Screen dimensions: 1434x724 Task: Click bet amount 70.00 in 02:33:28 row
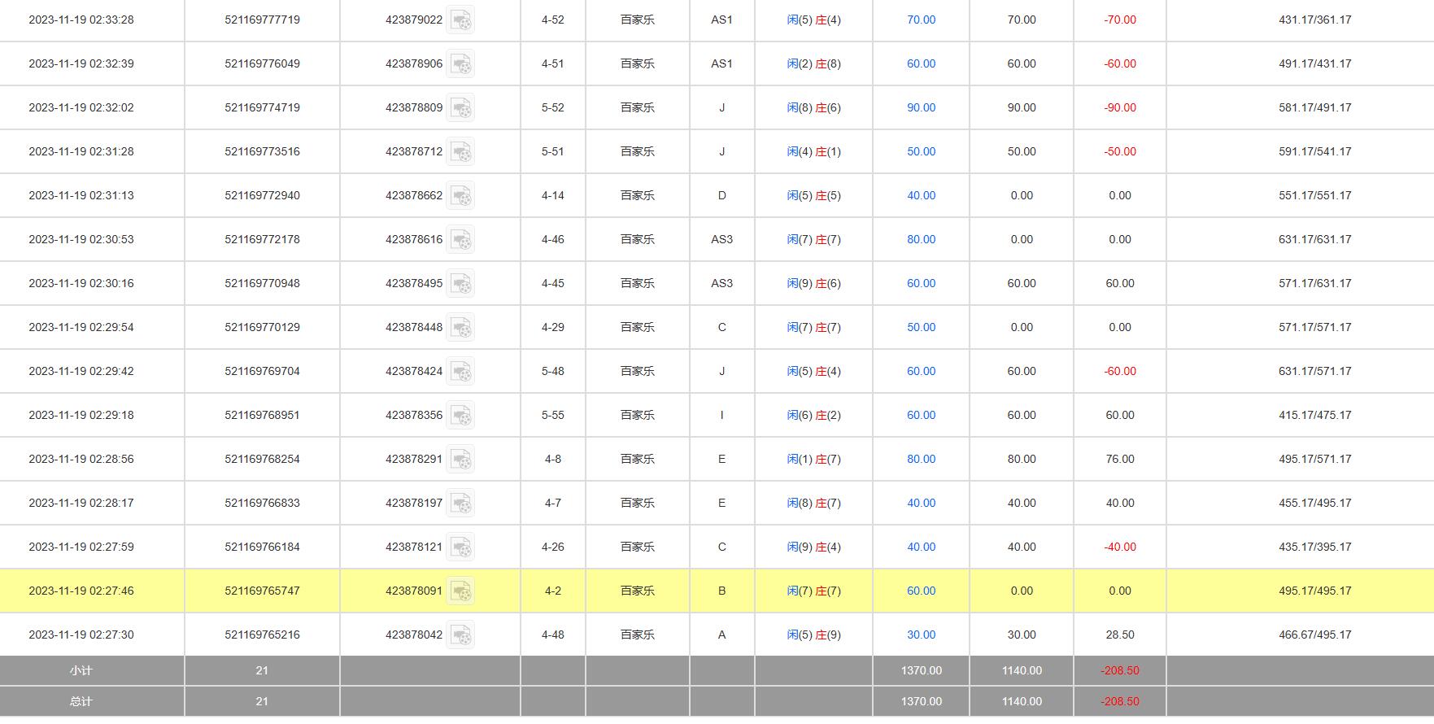[921, 20]
